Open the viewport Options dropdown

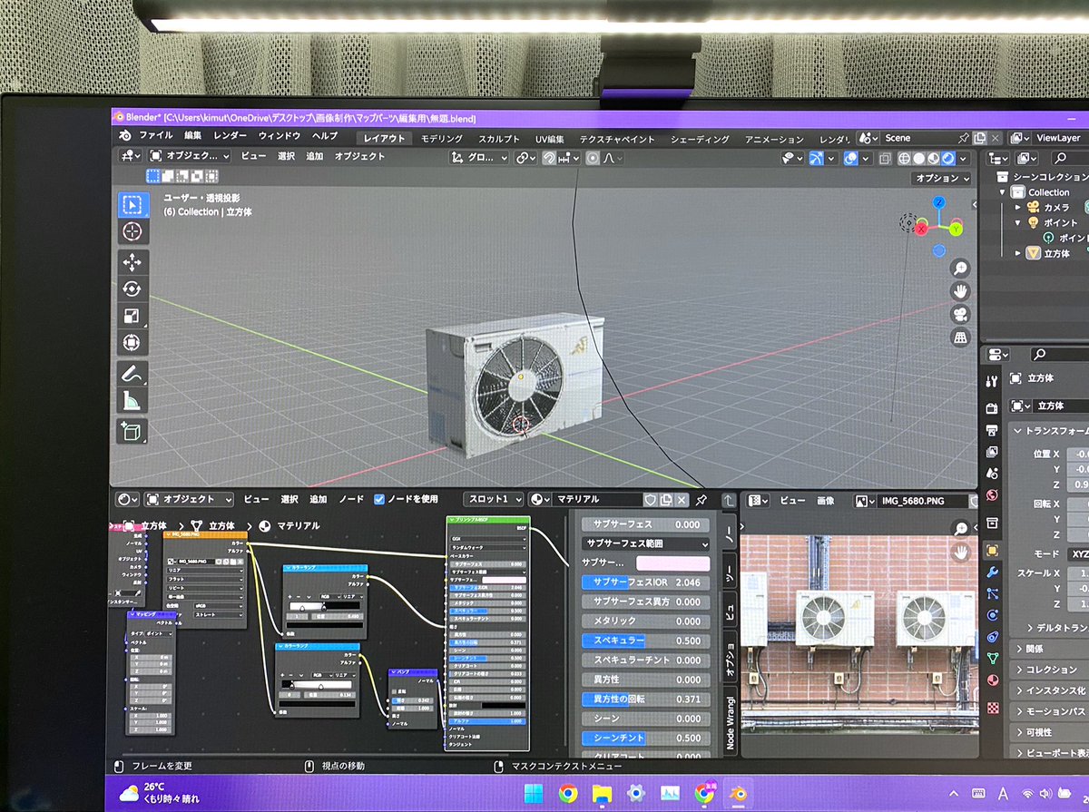tap(942, 179)
